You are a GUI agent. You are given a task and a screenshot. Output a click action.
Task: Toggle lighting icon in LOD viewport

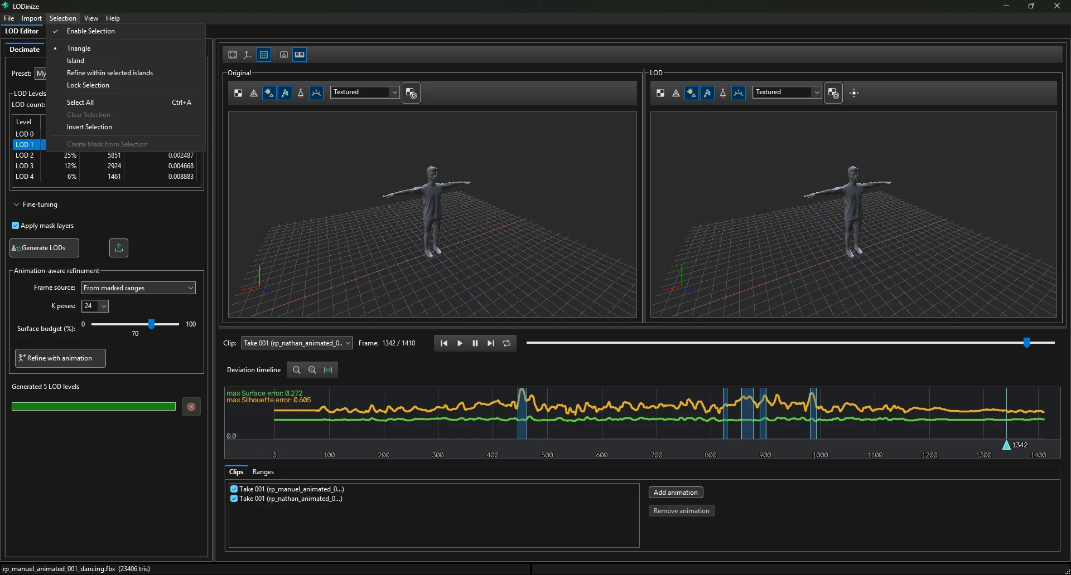pyautogui.click(x=692, y=93)
